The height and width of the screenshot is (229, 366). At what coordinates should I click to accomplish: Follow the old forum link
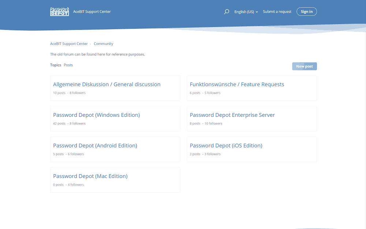(x=66, y=54)
